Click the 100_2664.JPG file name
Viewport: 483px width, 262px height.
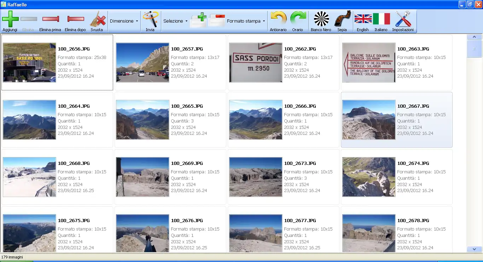pos(74,106)
